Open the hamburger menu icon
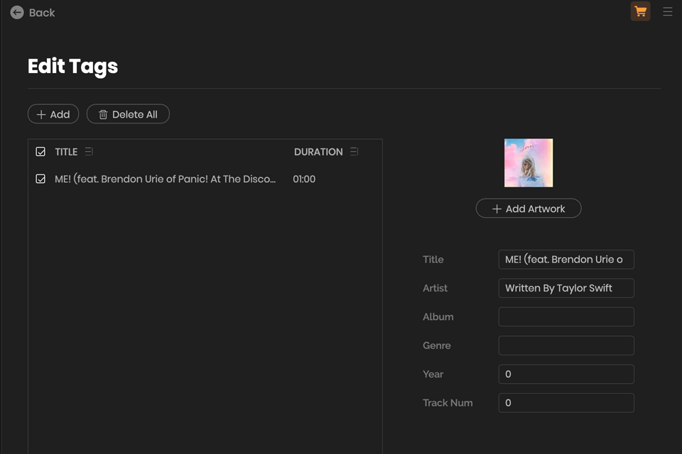 (x=668, y=11)
